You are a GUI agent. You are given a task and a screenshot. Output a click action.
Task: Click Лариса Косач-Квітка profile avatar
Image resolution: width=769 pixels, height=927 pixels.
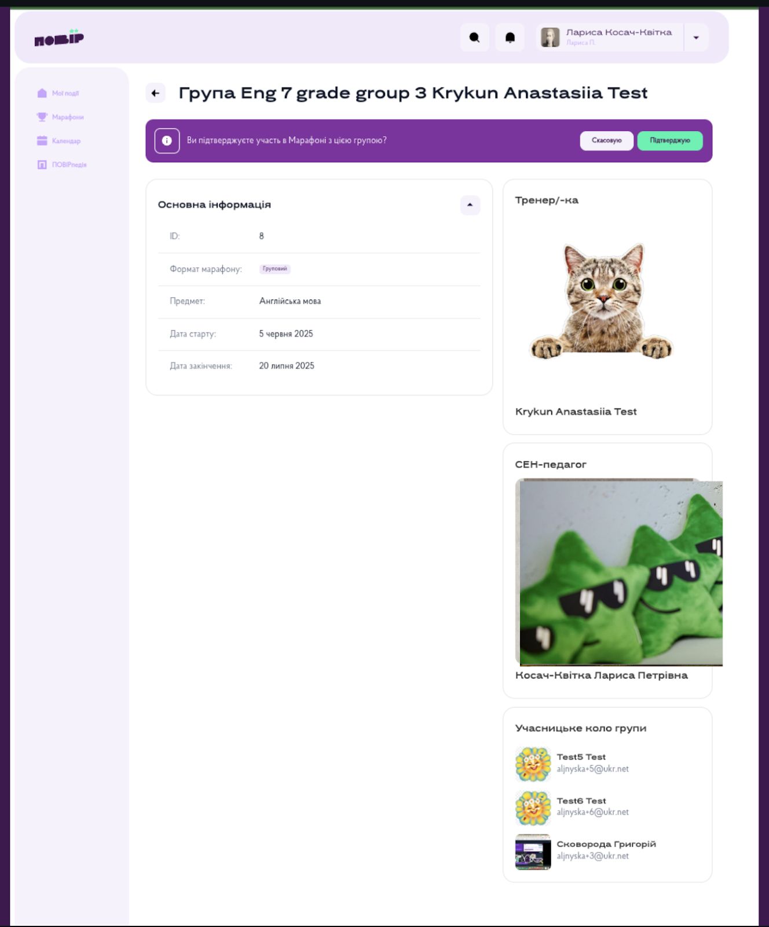pos(550,38)
